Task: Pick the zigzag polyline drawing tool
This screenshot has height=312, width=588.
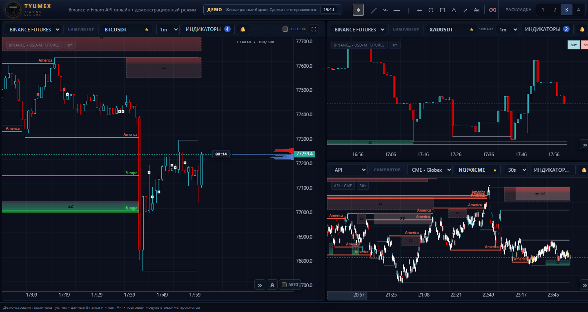Action: (385, 10)
